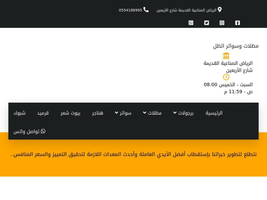Expand the برجولات dropdown chevron
Viewport: 267px width, 200px height.
point(175,112)
